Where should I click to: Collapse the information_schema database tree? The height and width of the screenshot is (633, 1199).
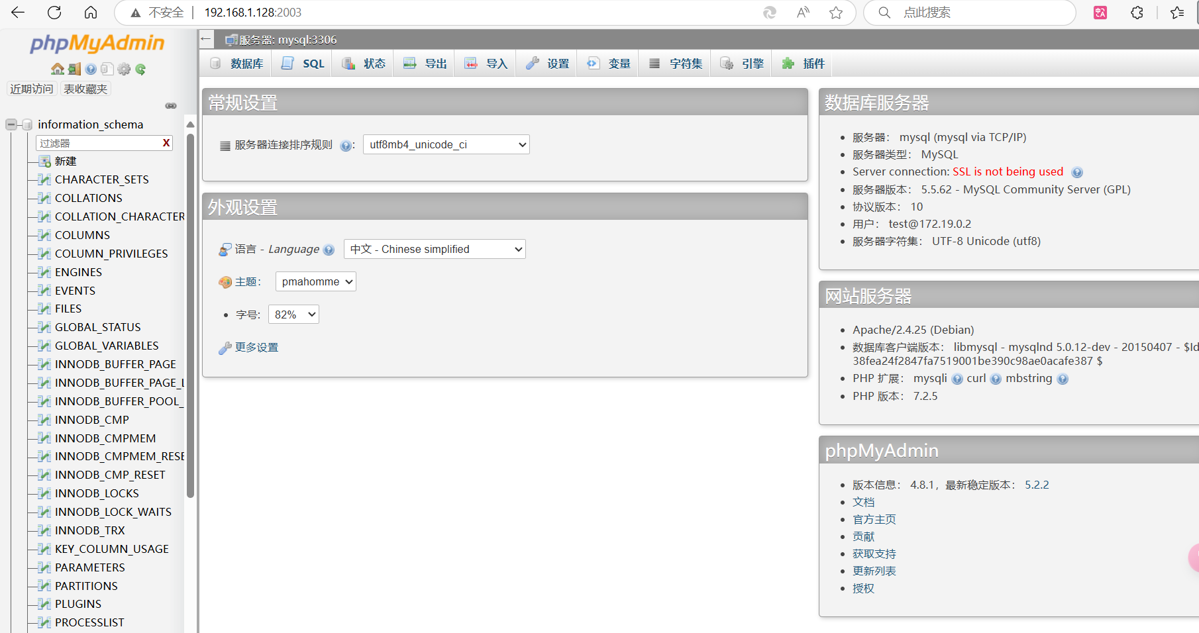point(11,124)
